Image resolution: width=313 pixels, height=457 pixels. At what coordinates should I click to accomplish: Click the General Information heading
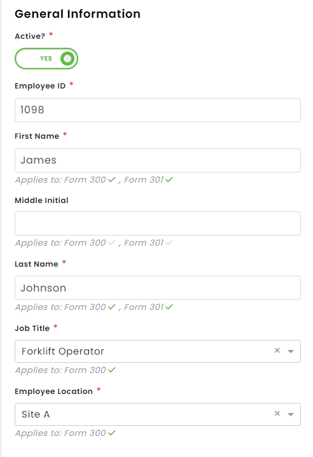coord(78,14)
